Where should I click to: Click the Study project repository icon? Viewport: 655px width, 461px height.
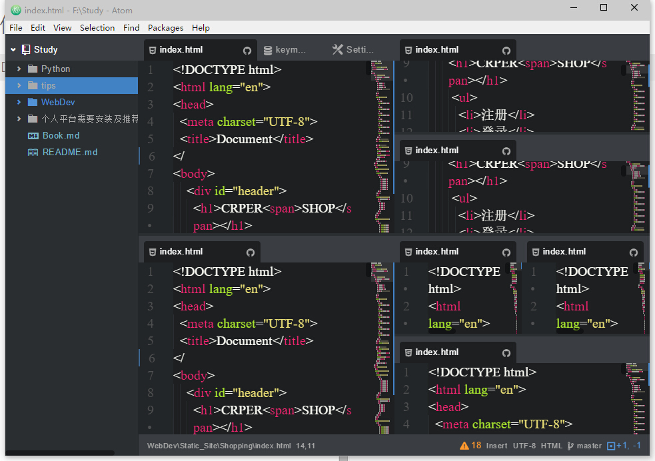coord(26,49)
